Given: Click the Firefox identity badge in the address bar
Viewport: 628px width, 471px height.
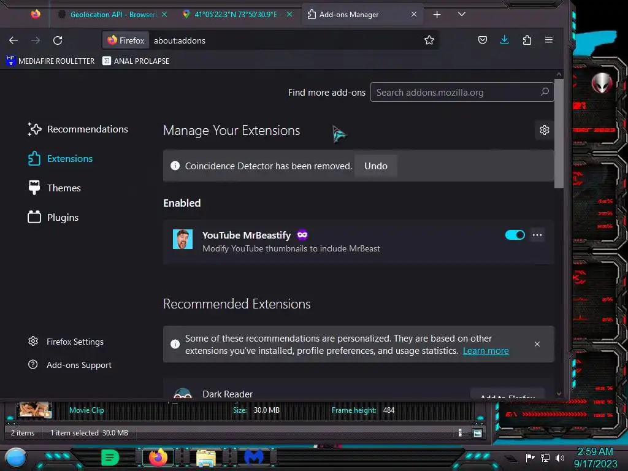Looking at the screenshot, I should click(x=126, y=40).
